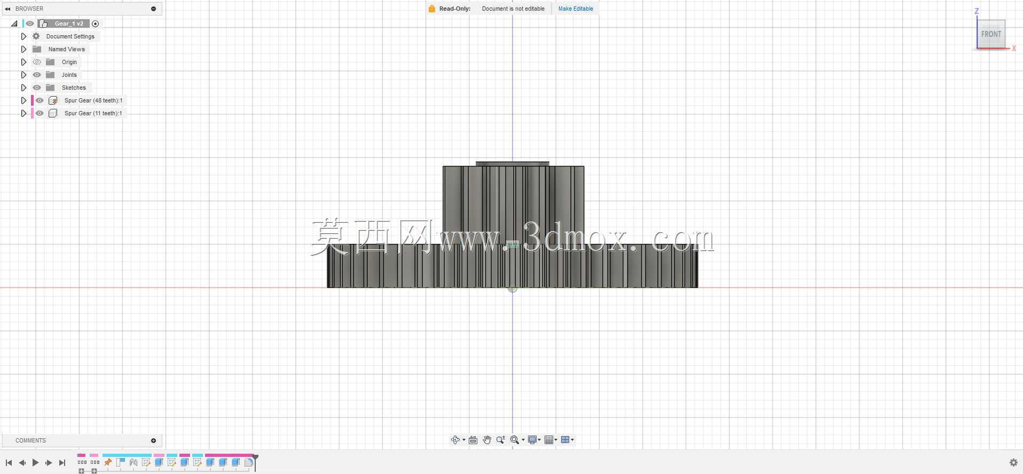Hide the Sketches folder

(x=37, y=88)
